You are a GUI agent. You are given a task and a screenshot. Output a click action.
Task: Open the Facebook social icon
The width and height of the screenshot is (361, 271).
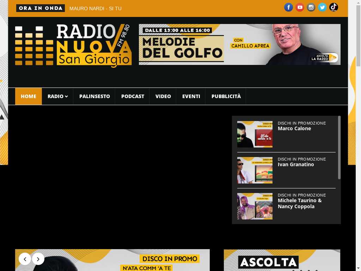pyautogui.click(x=288, y=7)
